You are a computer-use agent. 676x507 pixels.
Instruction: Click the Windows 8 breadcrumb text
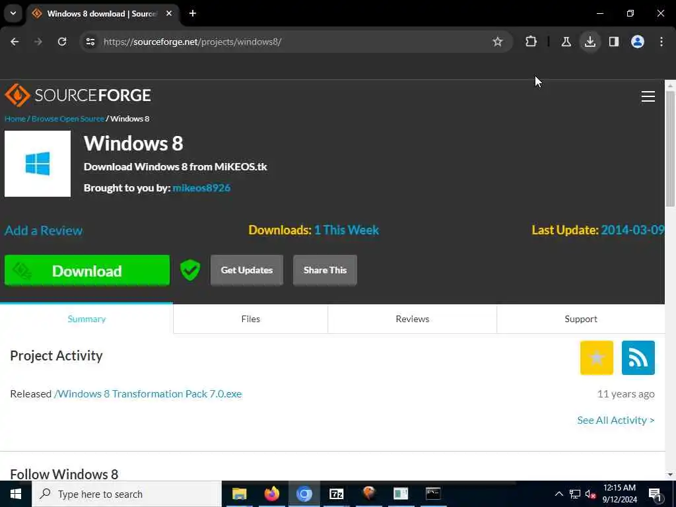(130, 119)
